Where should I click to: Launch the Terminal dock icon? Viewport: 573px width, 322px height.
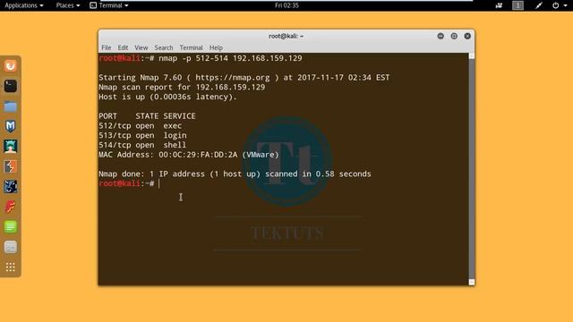[10, 86]
